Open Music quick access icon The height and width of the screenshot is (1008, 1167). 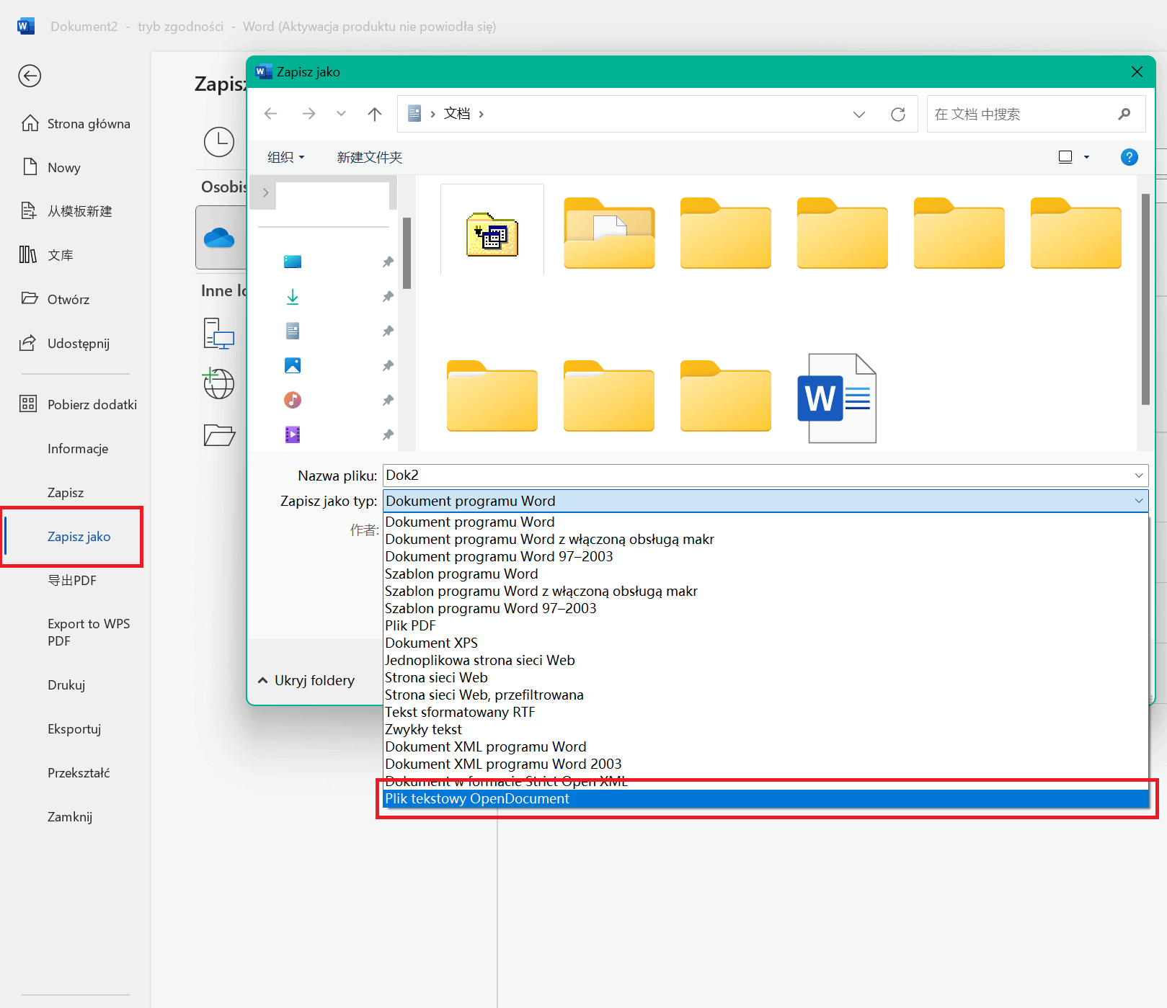pyautogui.click(x=293, y=400)
